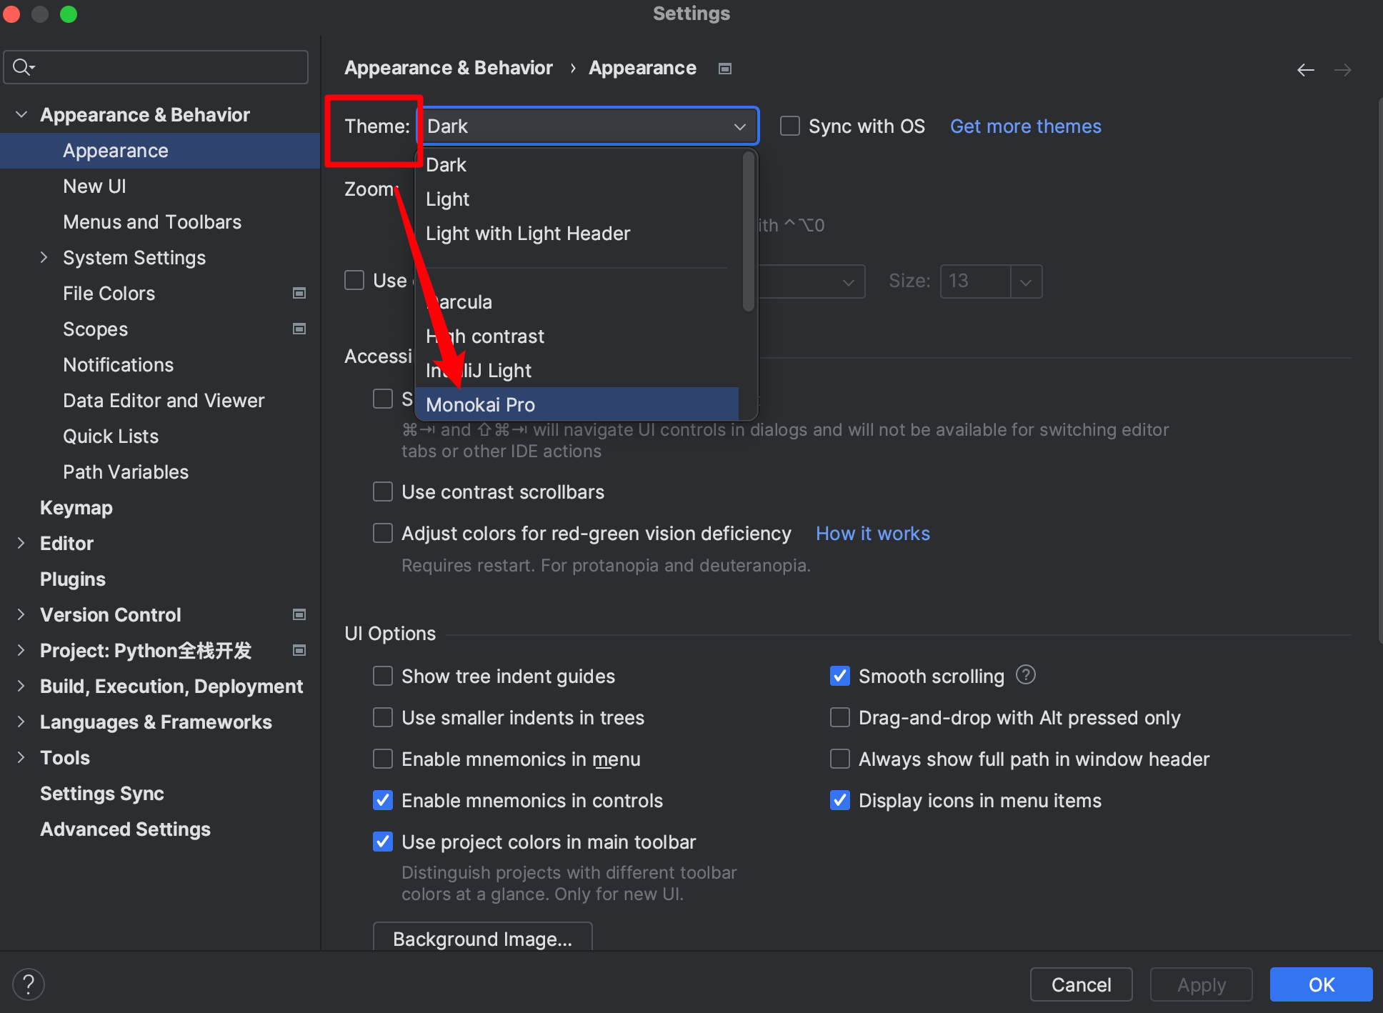Image resolution: width=1383 pixels, height=1013 pixels.
Task: Click the icon next to the Appearance breadcrumb
Action: point(724,69)
